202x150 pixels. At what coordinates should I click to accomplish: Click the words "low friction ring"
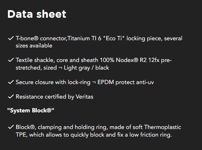(150, 135)
